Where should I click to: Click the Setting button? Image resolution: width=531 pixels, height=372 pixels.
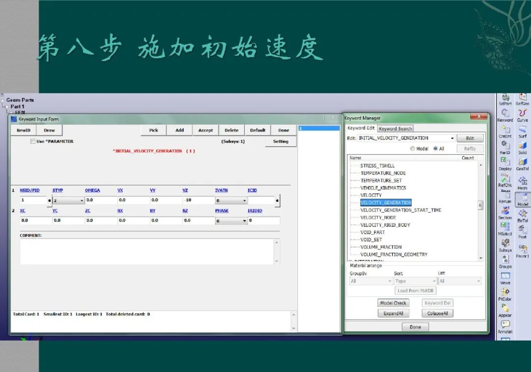click(281, 141)
